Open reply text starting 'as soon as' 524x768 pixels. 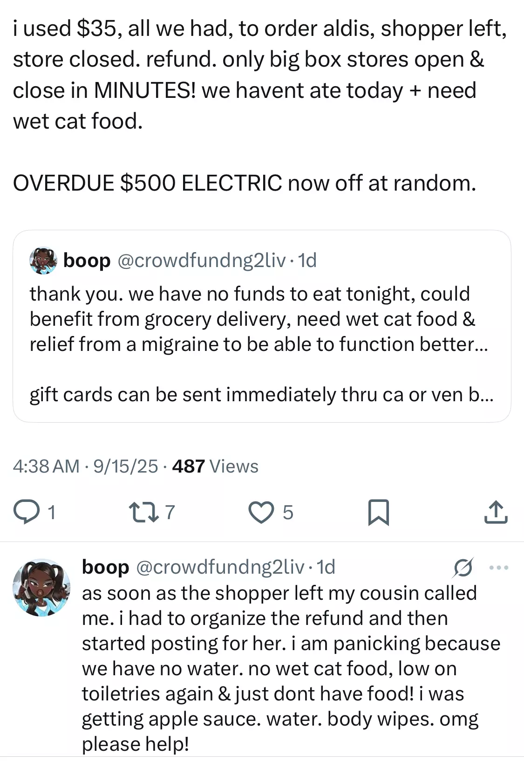(x=291, y=669)
